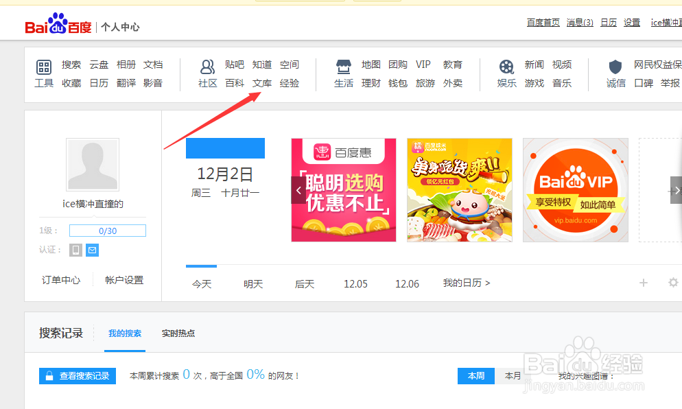Open the 娱乐 film reel icon
Screen dimensions: 682x409
(506, 67)
